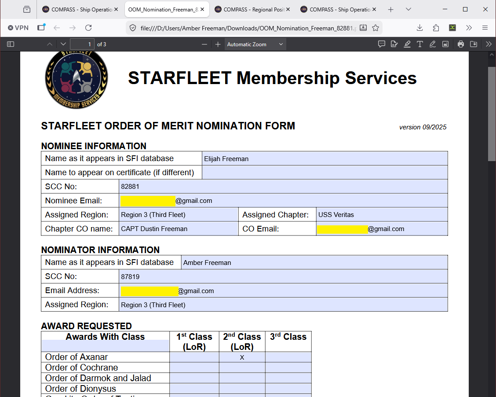The width and height of the screenshot is (496, 397).
Task: Show site information shield icon
Action: tap(133, 28)
